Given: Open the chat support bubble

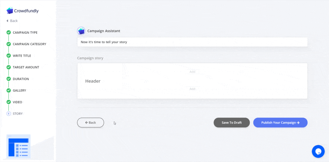Looking at the screenshot, I should 318,151.
